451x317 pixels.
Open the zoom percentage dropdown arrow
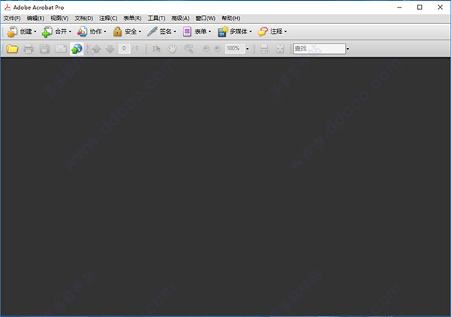247,49
